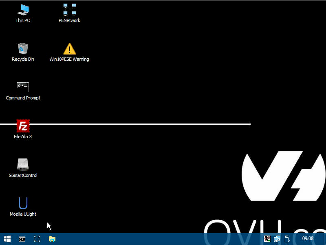Image resolution: width=326 pixels, height=245 pixels.
Task: Launch the PENetwork manager icon
Action: 69,10
